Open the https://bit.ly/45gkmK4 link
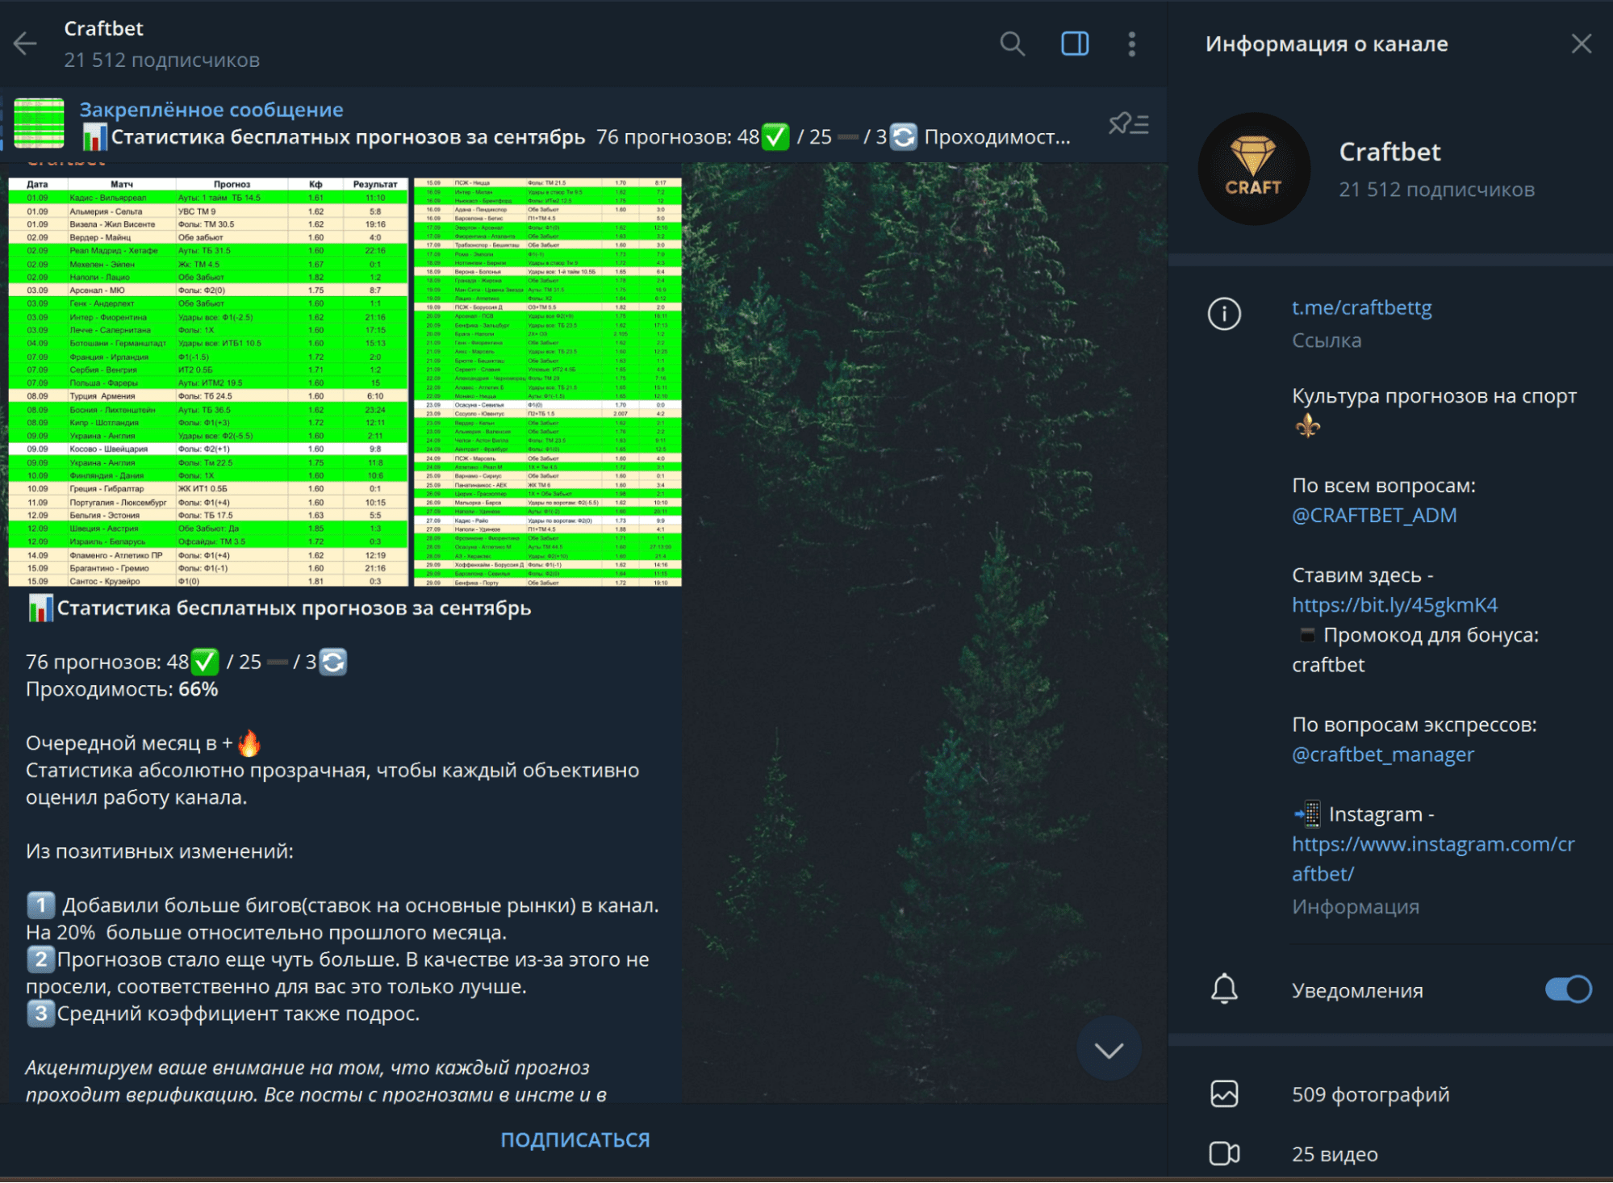Image resolution: width=1613 pixels, height=1183 pixels. (x=1394, y=604)
